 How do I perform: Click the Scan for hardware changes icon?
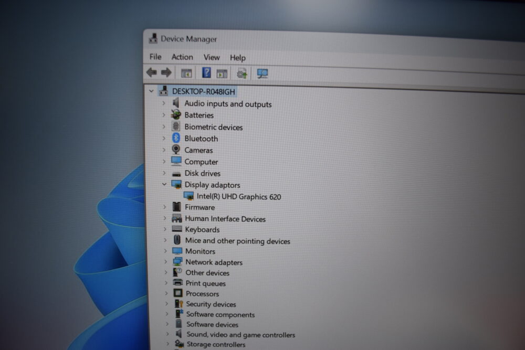coord(262,73)
